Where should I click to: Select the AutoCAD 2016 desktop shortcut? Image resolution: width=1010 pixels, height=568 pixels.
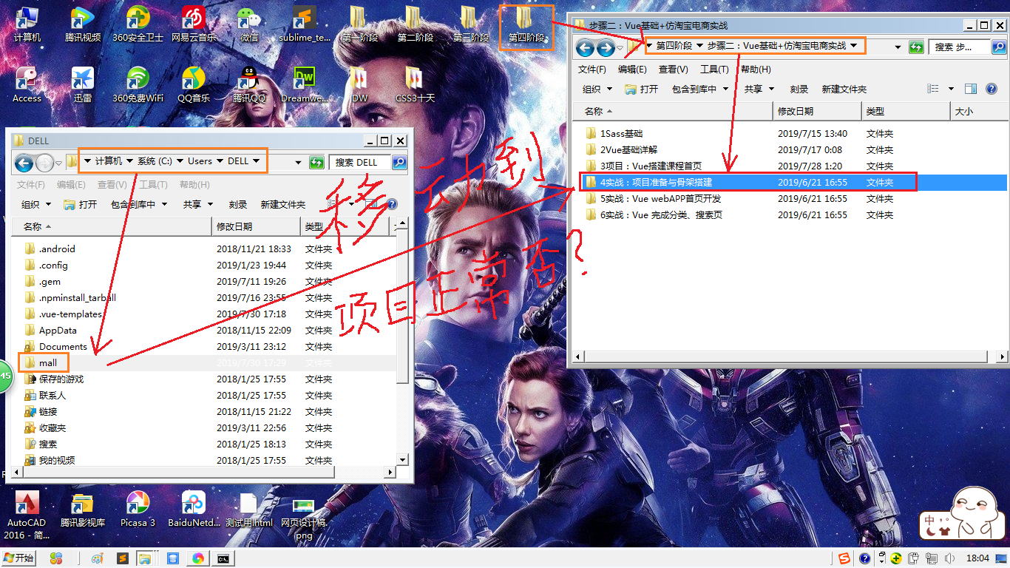tap(27, 515)
